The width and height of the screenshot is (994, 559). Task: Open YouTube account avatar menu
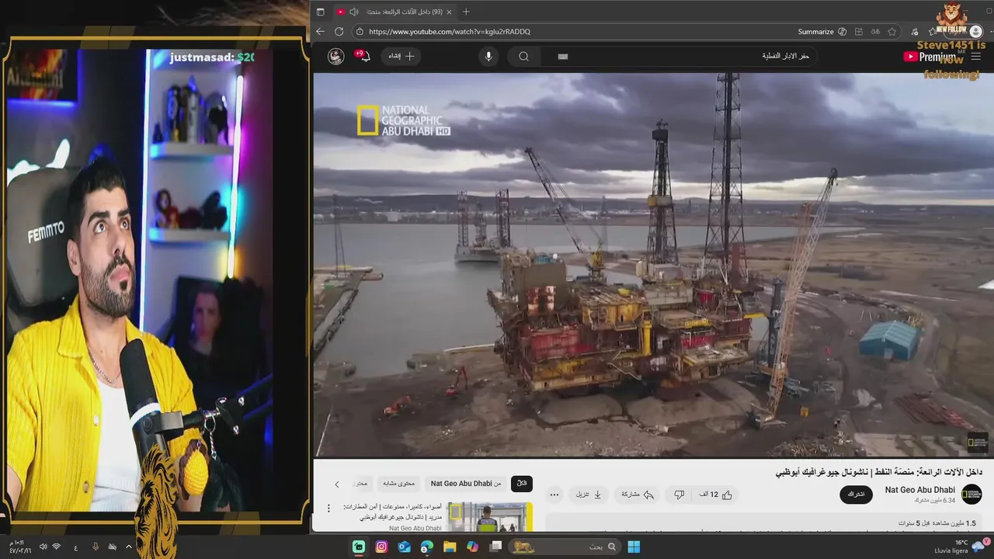click(x=335, y=56)
